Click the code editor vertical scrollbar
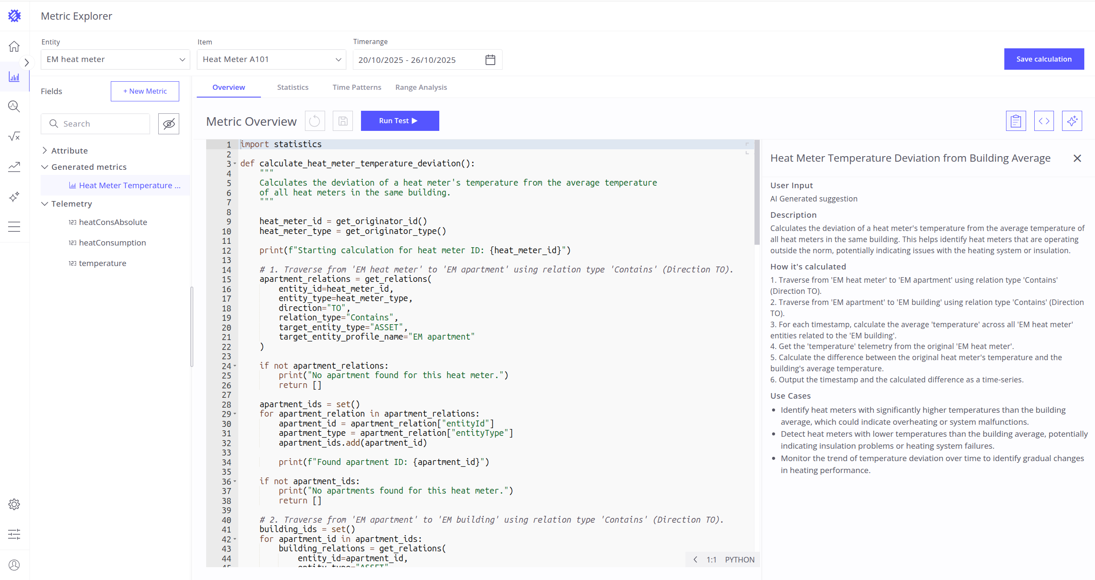The height and width of the screenshot is (580, 1095). point(757,192)
